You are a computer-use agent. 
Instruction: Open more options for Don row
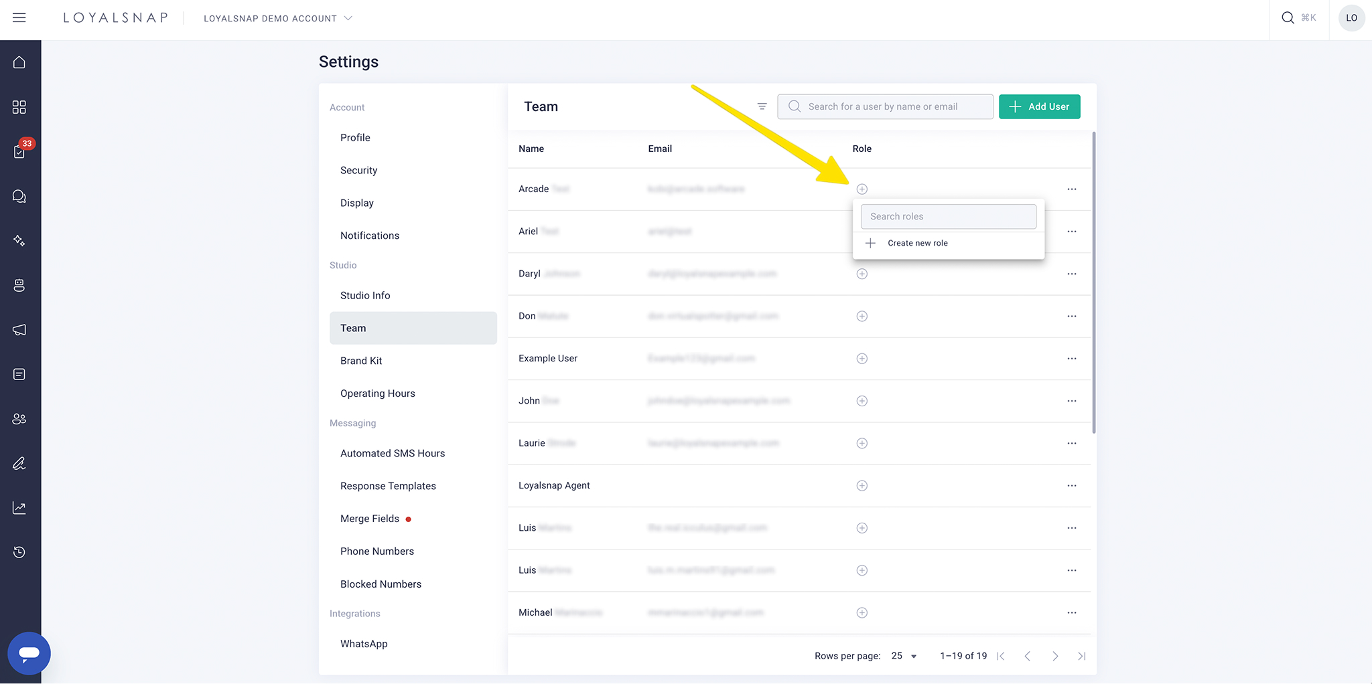pyautogui.click(x=1072, y=316)
